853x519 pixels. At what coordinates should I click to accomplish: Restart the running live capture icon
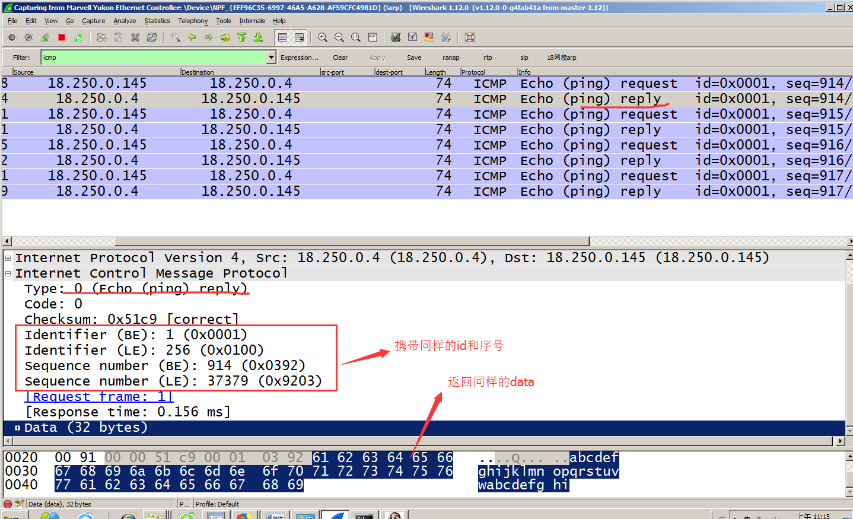pyautogui.click(x=78, y=37)
